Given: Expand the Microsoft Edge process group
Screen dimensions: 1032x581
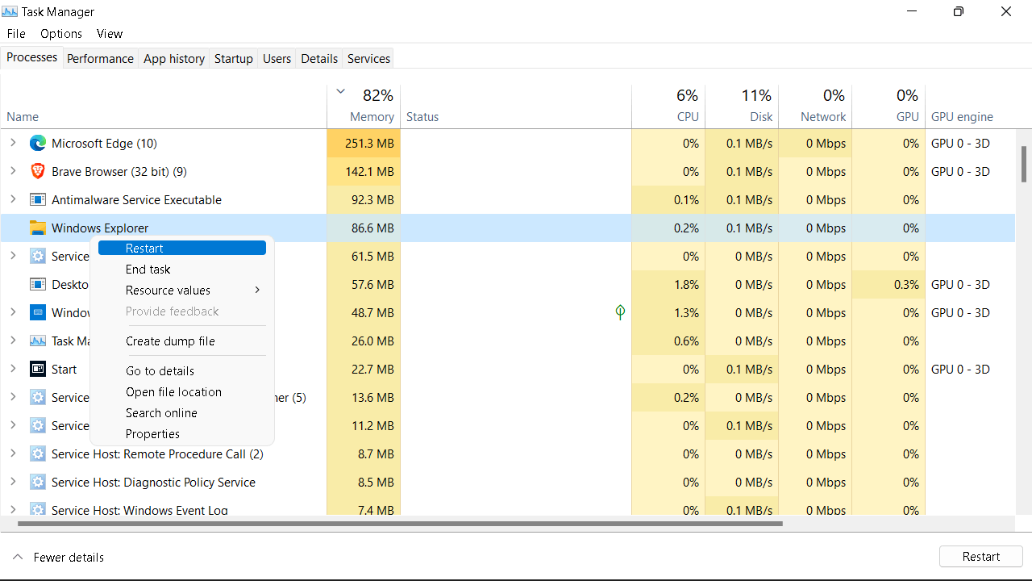Looking at the screenshot, I should 13,144.
